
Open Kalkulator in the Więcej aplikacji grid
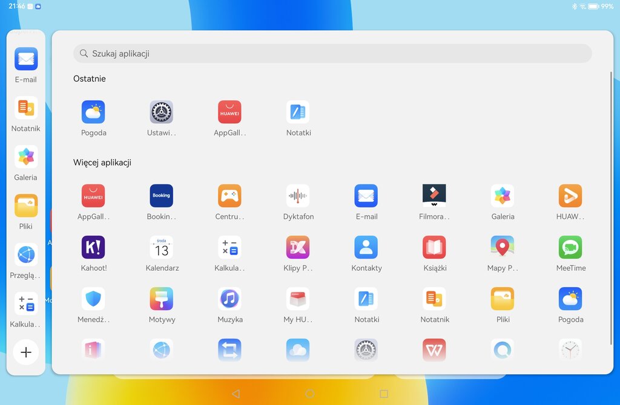tap(229, 247)
